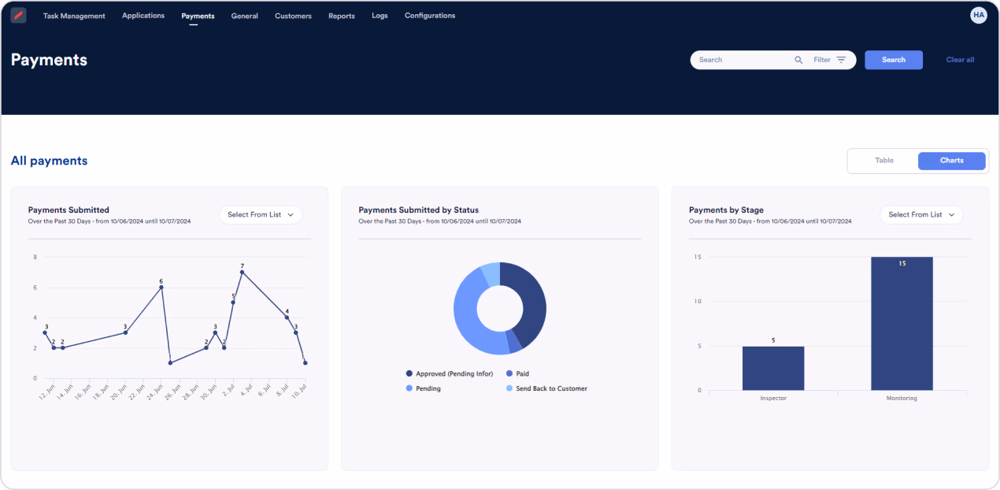
Task: Switch to the Reports tab
Action: tap(341, 15)
